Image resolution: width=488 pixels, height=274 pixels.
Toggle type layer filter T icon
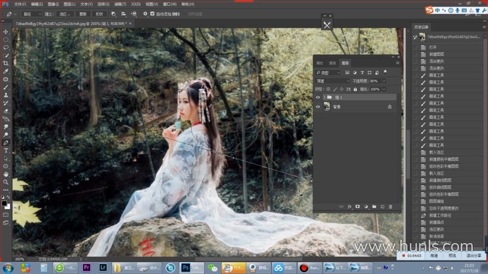[x=362, y=73]
